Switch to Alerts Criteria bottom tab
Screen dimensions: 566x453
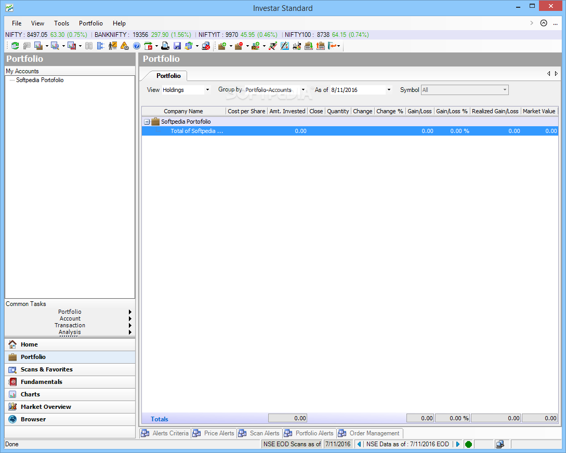pyautogui.click(x=165, y=433)
